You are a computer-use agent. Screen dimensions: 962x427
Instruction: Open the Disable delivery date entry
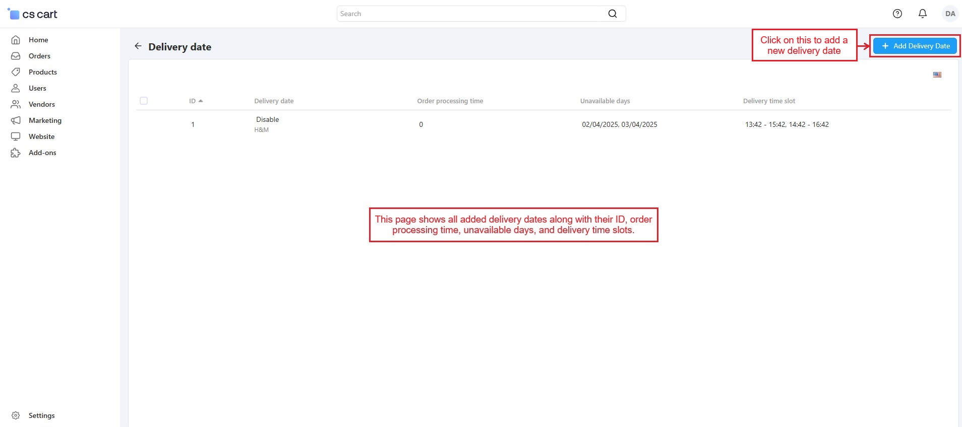[x=267, y=119]
